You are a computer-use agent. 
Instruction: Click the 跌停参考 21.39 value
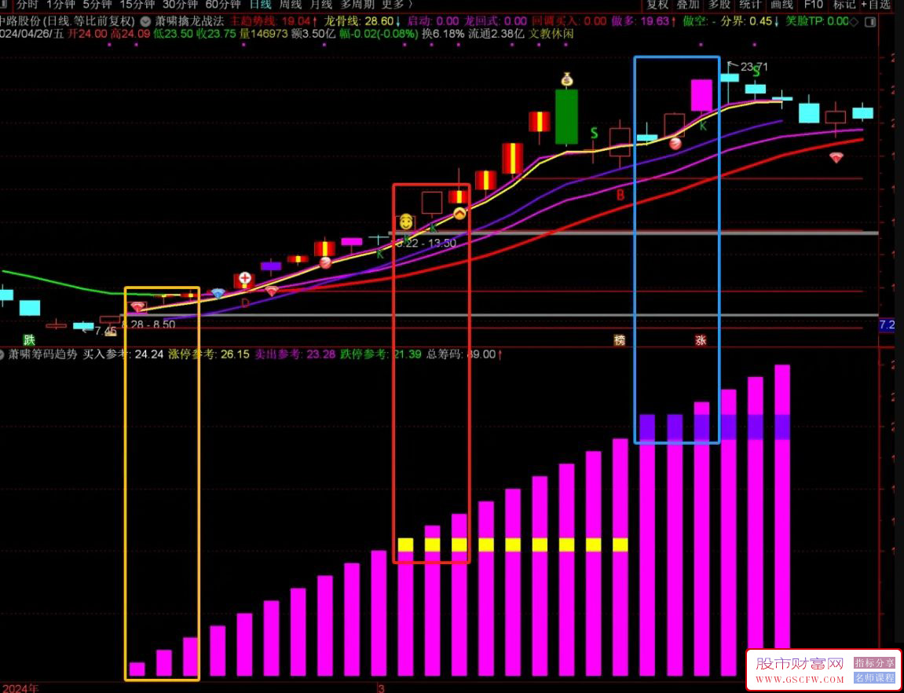pyautogui.click(x=408, y=354)
